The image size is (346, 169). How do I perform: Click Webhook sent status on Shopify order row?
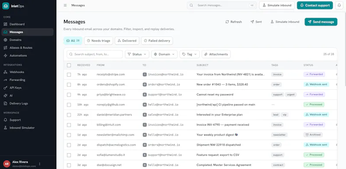coord(316,84)
